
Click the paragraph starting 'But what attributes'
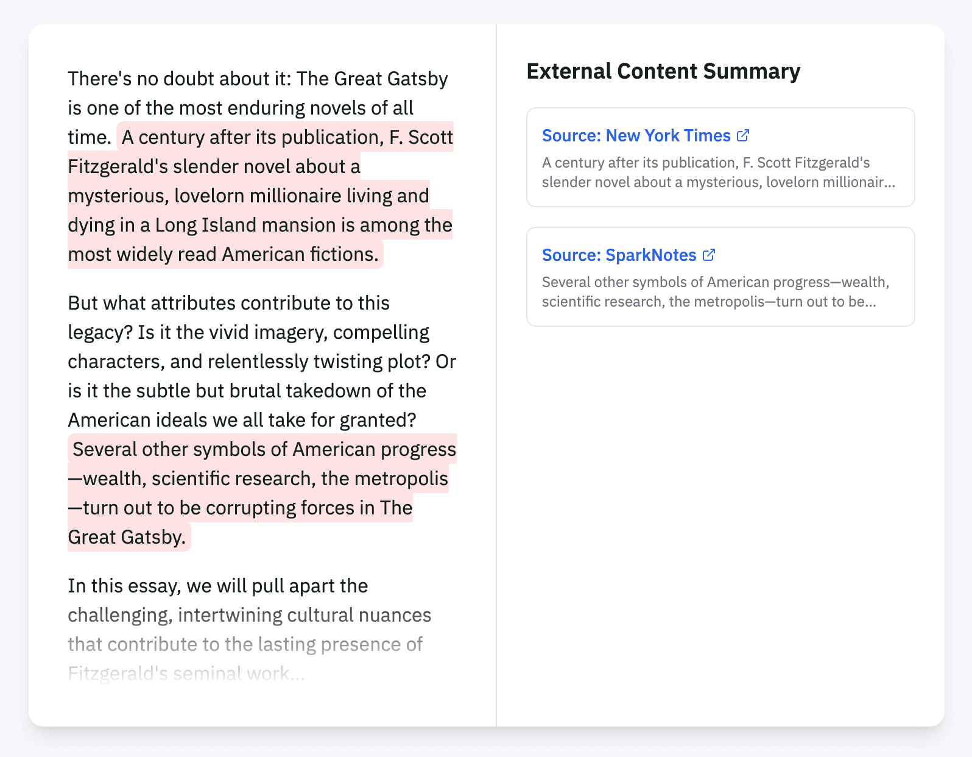point(262,360)
